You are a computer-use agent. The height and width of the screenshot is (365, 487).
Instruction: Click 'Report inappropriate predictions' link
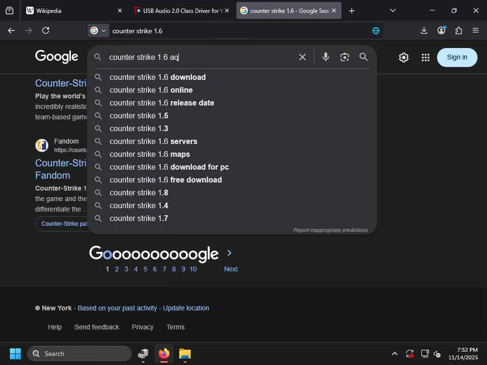331,230
